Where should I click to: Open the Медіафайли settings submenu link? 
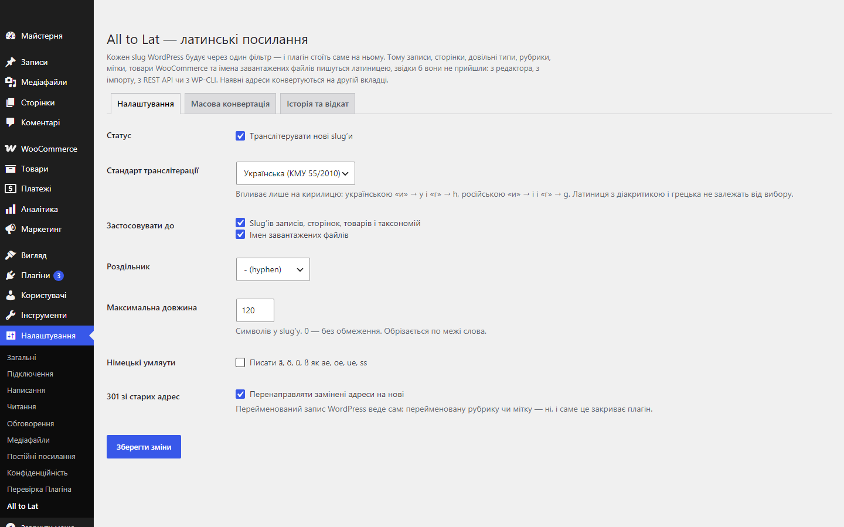click(28, 440)
